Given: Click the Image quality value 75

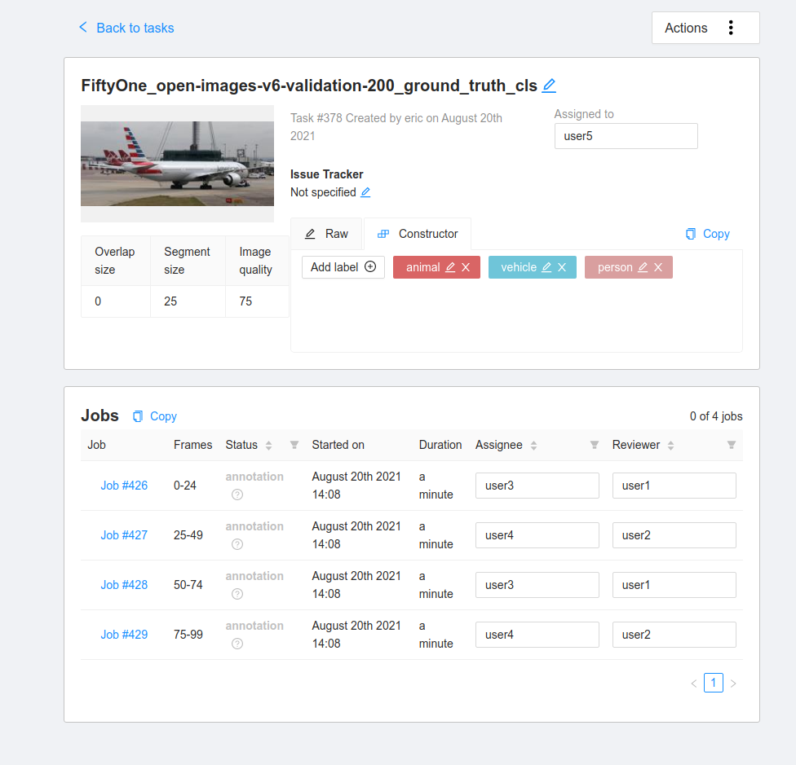Looking at the screenshot, I should (245, 301).
